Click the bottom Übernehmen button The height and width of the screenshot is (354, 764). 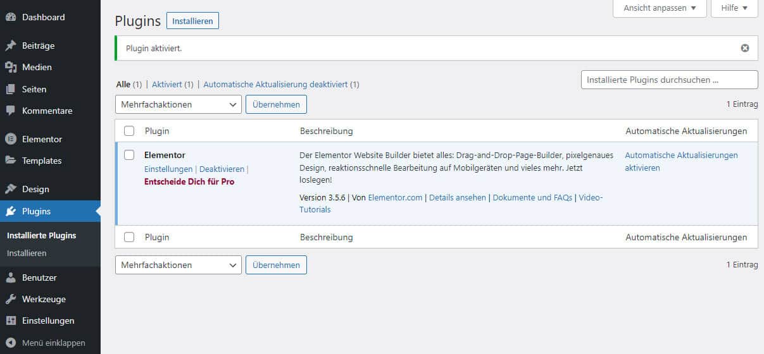[x=276, y=265]
